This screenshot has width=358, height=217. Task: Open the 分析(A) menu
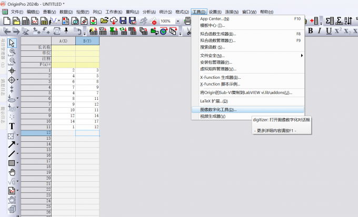pos(149,12)
